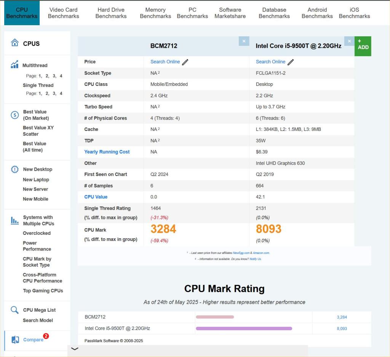Click the Best Value dollar icon
The width and height of the screenshot is (390, 357).
pos(15,115)
